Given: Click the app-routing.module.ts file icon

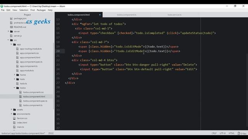Looking at the screenshot, I should [17, 49].
